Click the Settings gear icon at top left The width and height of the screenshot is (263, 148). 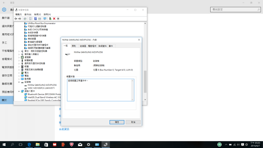point(4,10)
